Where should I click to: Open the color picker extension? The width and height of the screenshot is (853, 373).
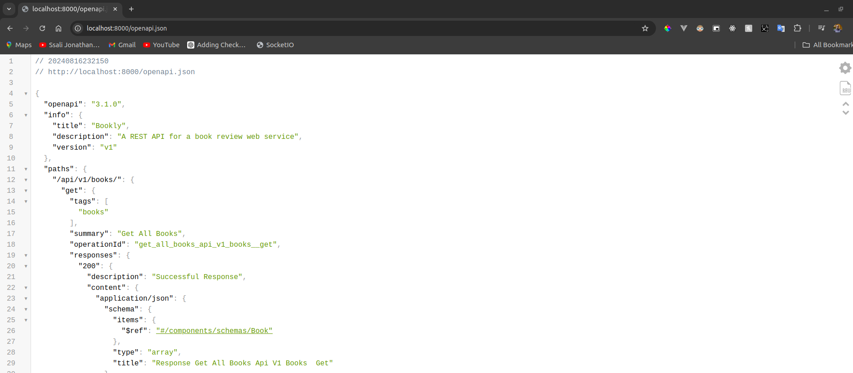(x=668, y=28)
